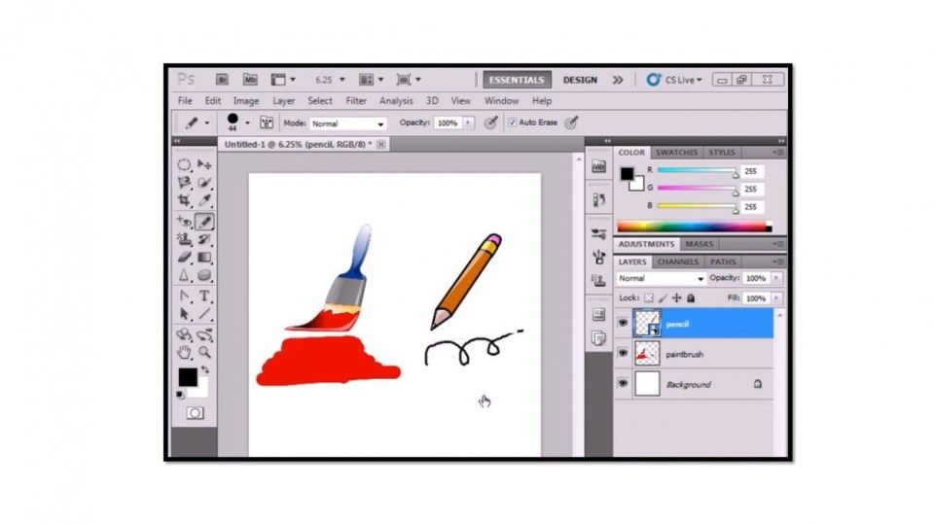Hide the pencil layer
The image size is (934, 524).
(623, 324)
